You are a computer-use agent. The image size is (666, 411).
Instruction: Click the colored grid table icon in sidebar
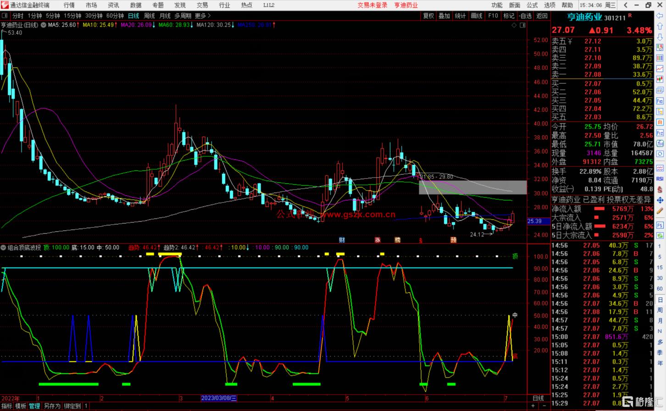[660, 57]
